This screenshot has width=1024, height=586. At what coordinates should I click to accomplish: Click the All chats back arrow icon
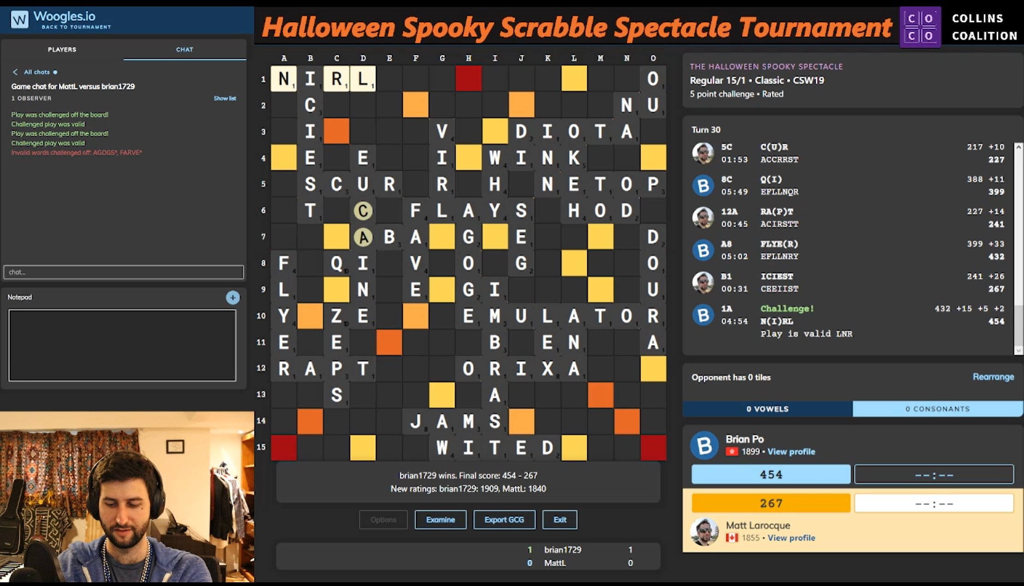[15, 71]
